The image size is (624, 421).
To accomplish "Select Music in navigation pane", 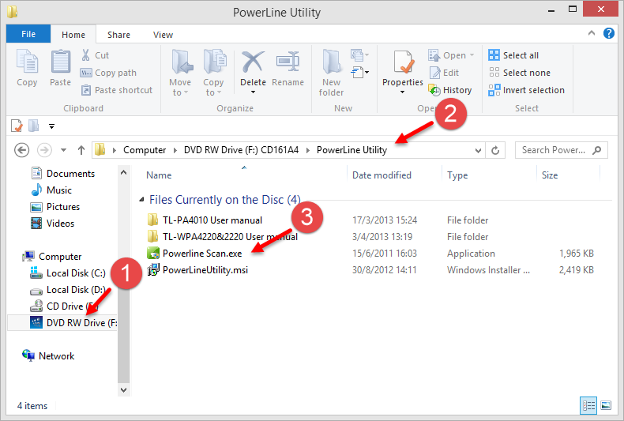I will coord(51,190).
